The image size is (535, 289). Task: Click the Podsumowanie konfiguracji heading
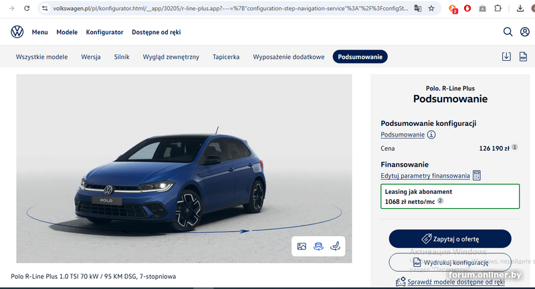[429, 124]
